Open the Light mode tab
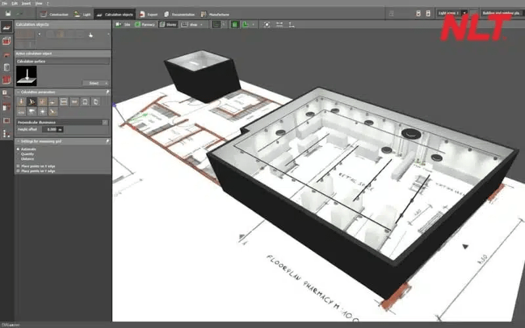Image resolution: width=525 pixels, height=328 pixels. pyautogui.click(x=82, y=13)
